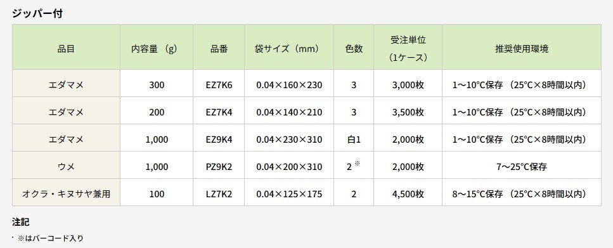Click the オクラ・キヌサヤ兼用 item cell
Image resolution: width=613 pixels, height=248 pixels.
click(66, 194)
